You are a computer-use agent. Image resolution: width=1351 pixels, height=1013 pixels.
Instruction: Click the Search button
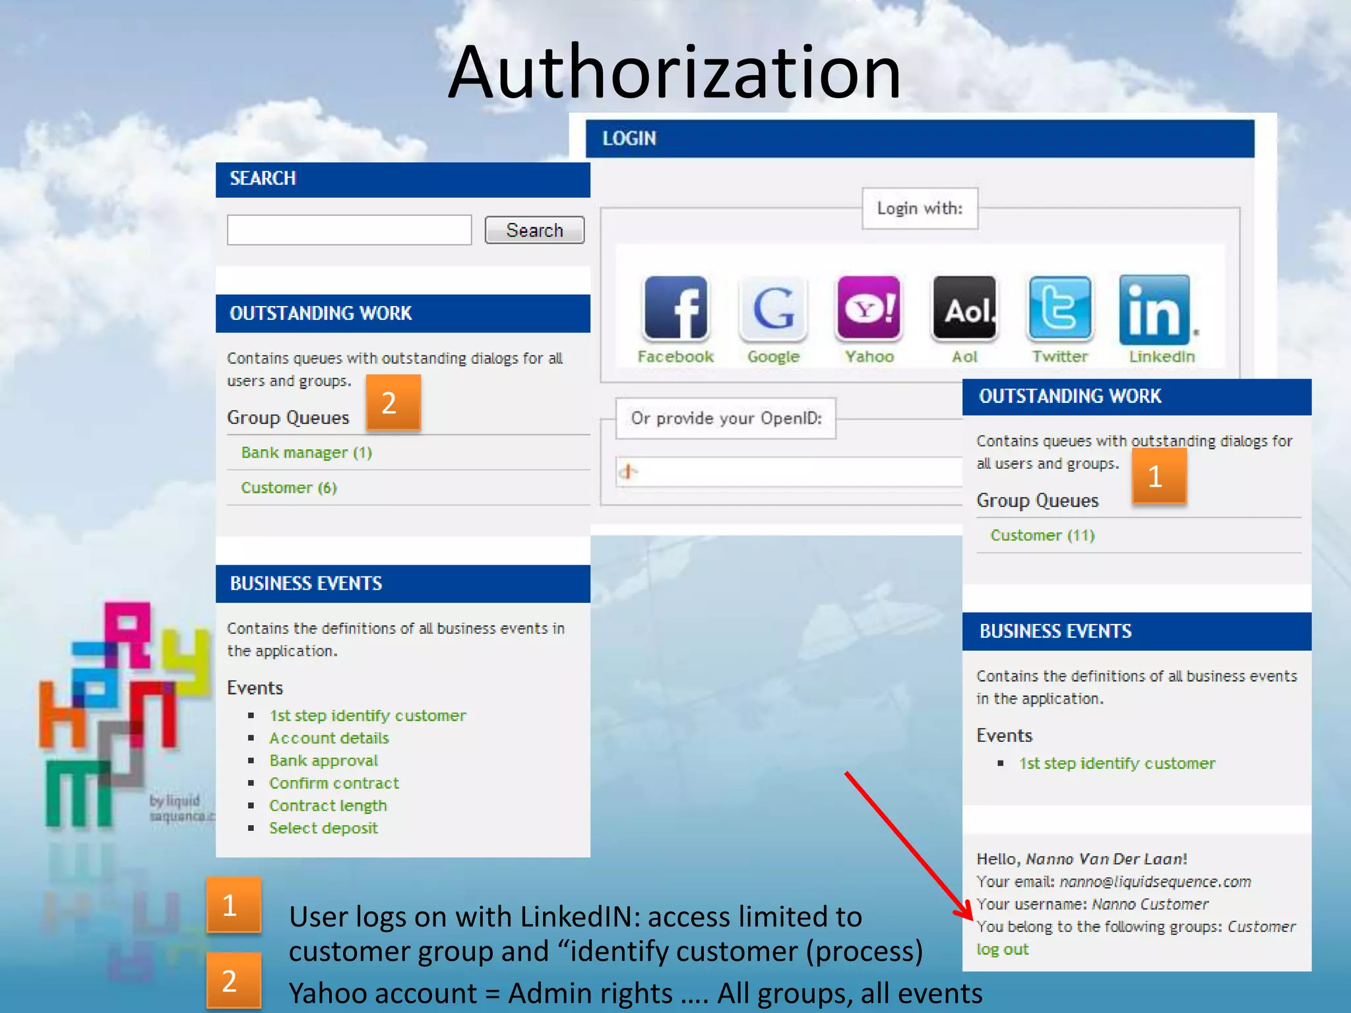point(534,230)
